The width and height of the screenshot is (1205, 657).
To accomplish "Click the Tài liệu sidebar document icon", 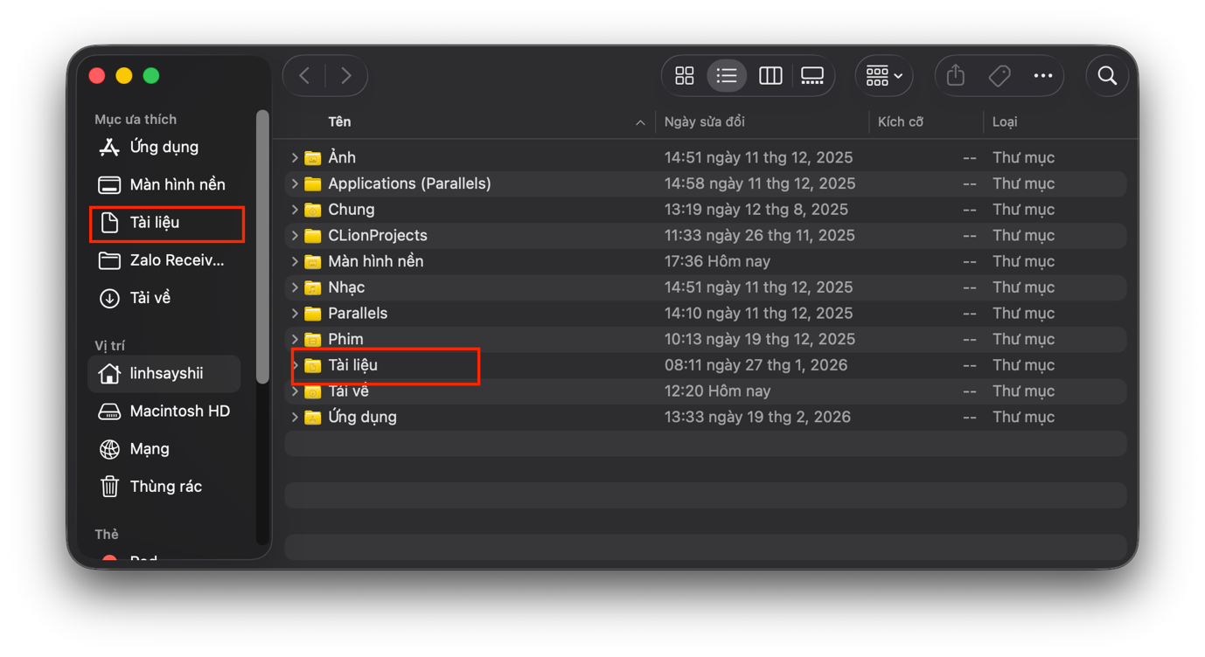I will [x=109, y=223].
